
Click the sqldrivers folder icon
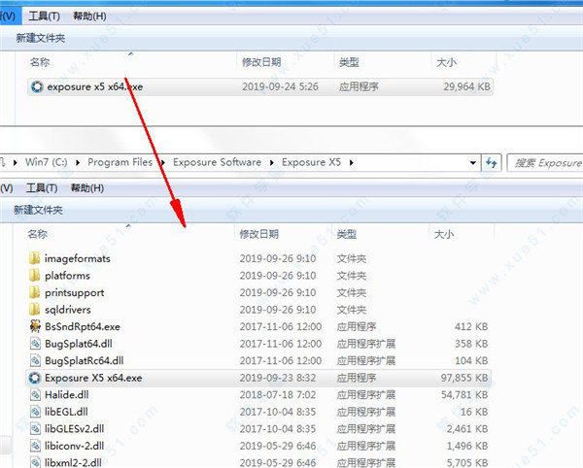35,310
